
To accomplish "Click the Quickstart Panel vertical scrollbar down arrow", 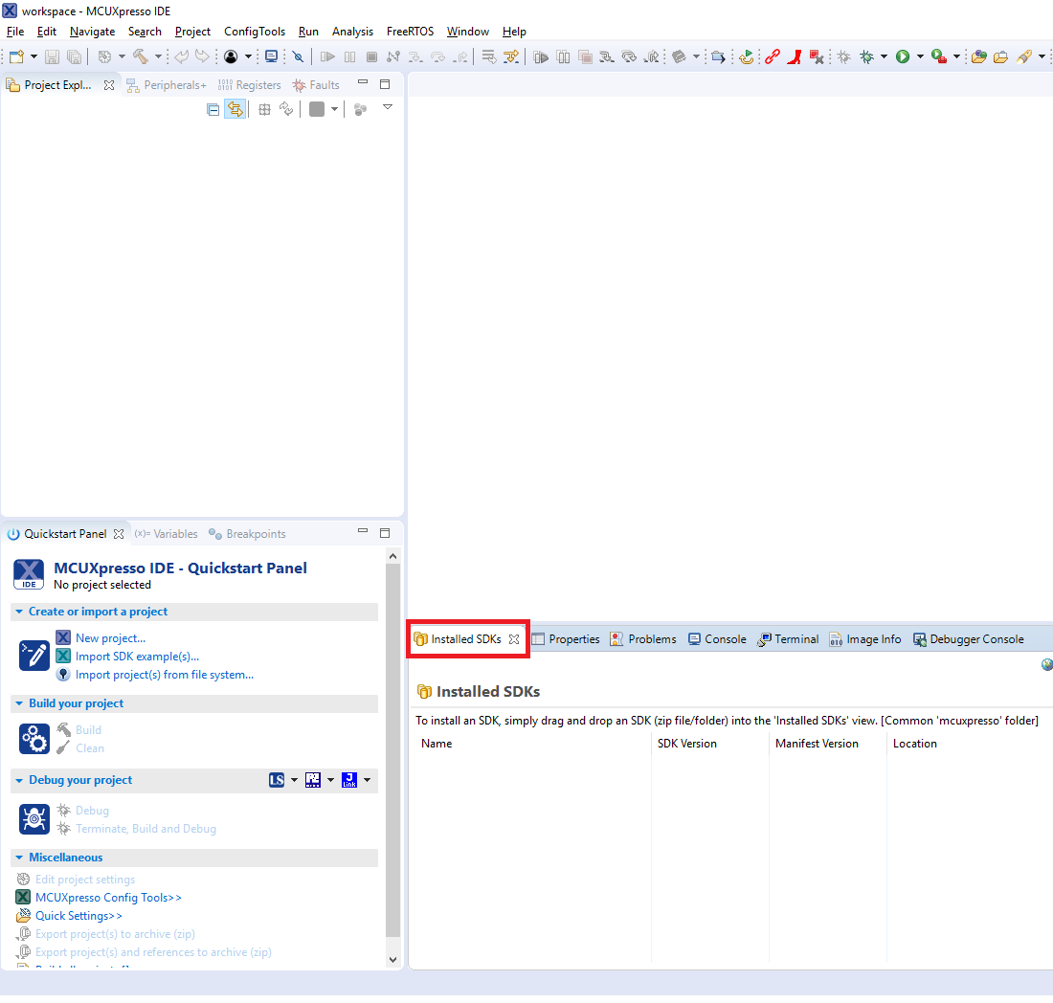I will 392,958.
